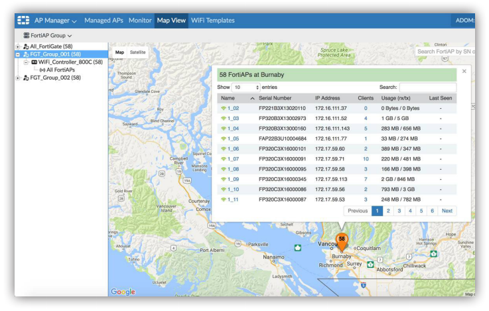
Task: Click the Fortinet grid logo icon
Action: click(x=23, y=21)
